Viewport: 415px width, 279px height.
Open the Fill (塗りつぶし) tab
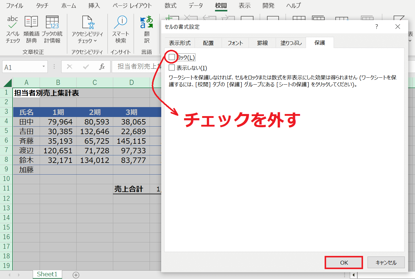click(291, 43)
